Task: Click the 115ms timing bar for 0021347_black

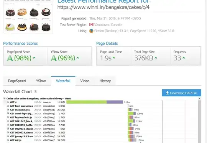Action: coord(131,121)
